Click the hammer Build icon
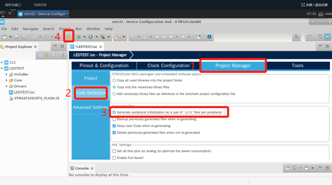 pyautogui.click(x=46, y=37)
